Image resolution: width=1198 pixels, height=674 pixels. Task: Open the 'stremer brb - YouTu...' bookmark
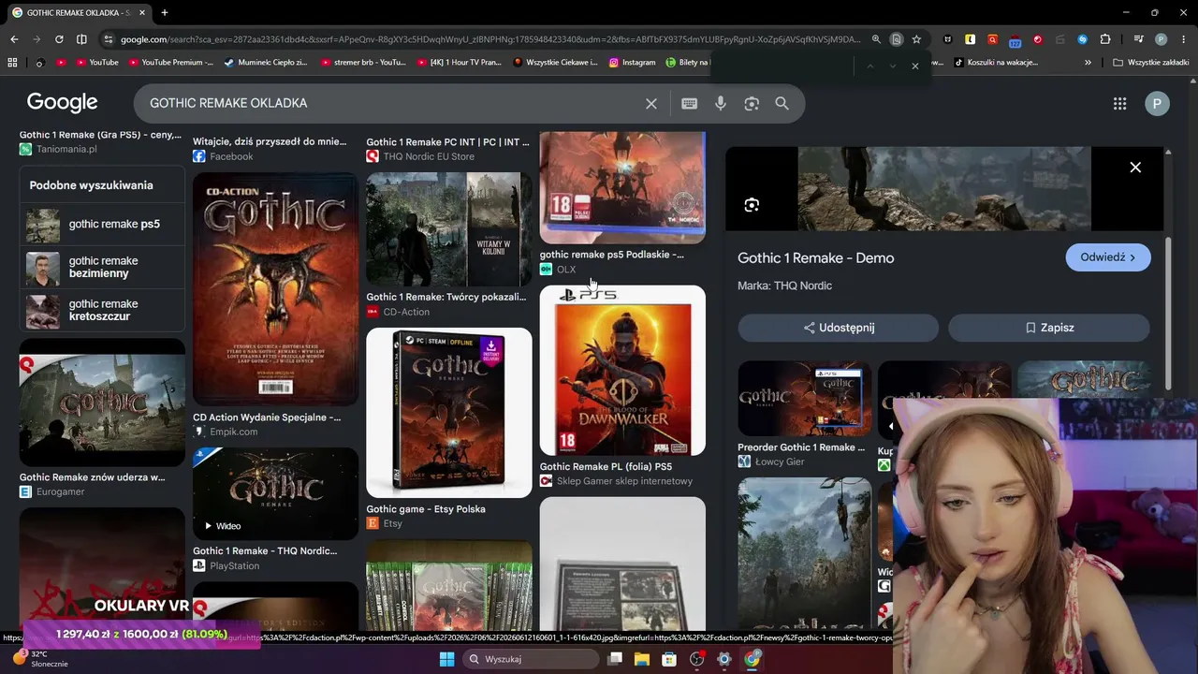pyautogui.click(x=363, y=63)
